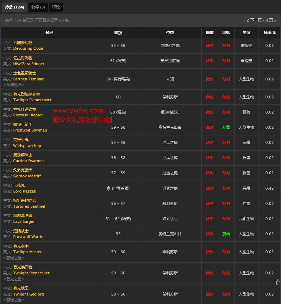281x304 pixels.
Task: Click the skull icon beside 世界首领
Action: (x=108, y=188)
